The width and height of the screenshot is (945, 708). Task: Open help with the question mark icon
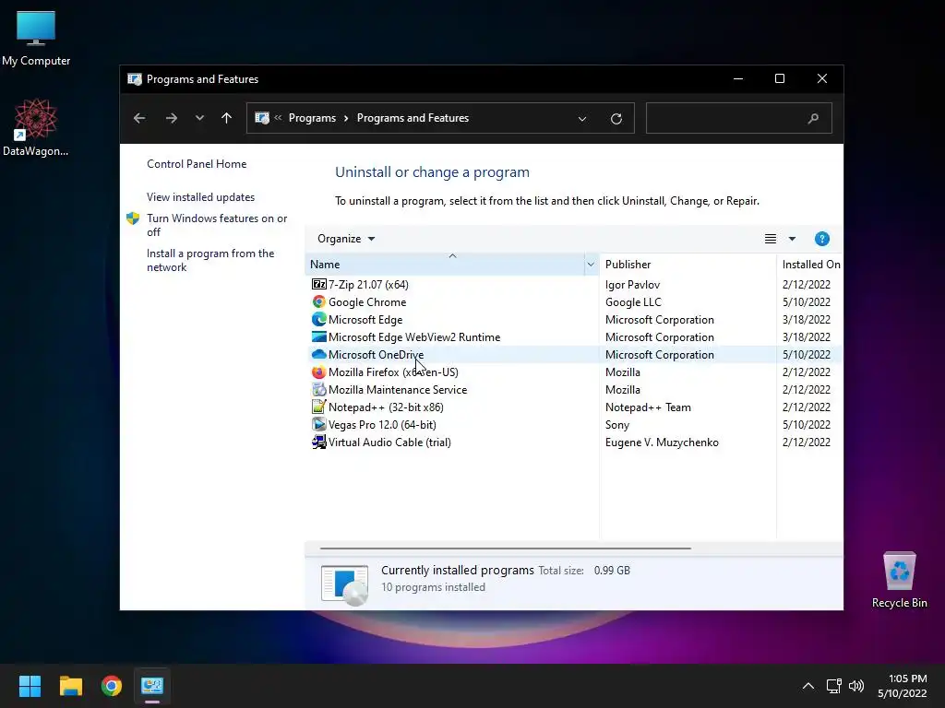coord(821,239)
